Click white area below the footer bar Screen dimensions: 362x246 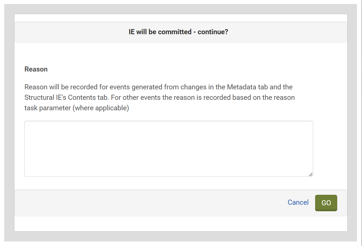tap(181, 224)
